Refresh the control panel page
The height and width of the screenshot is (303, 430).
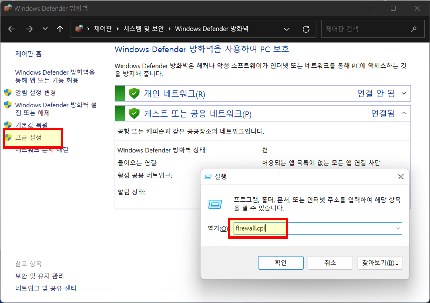tap(306, 29)
